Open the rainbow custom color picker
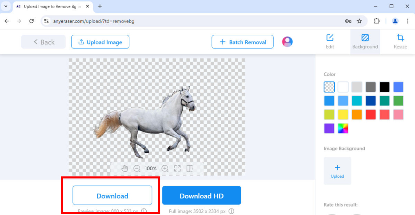This screenshot has width=415, height=215. [x=343, y=129]
